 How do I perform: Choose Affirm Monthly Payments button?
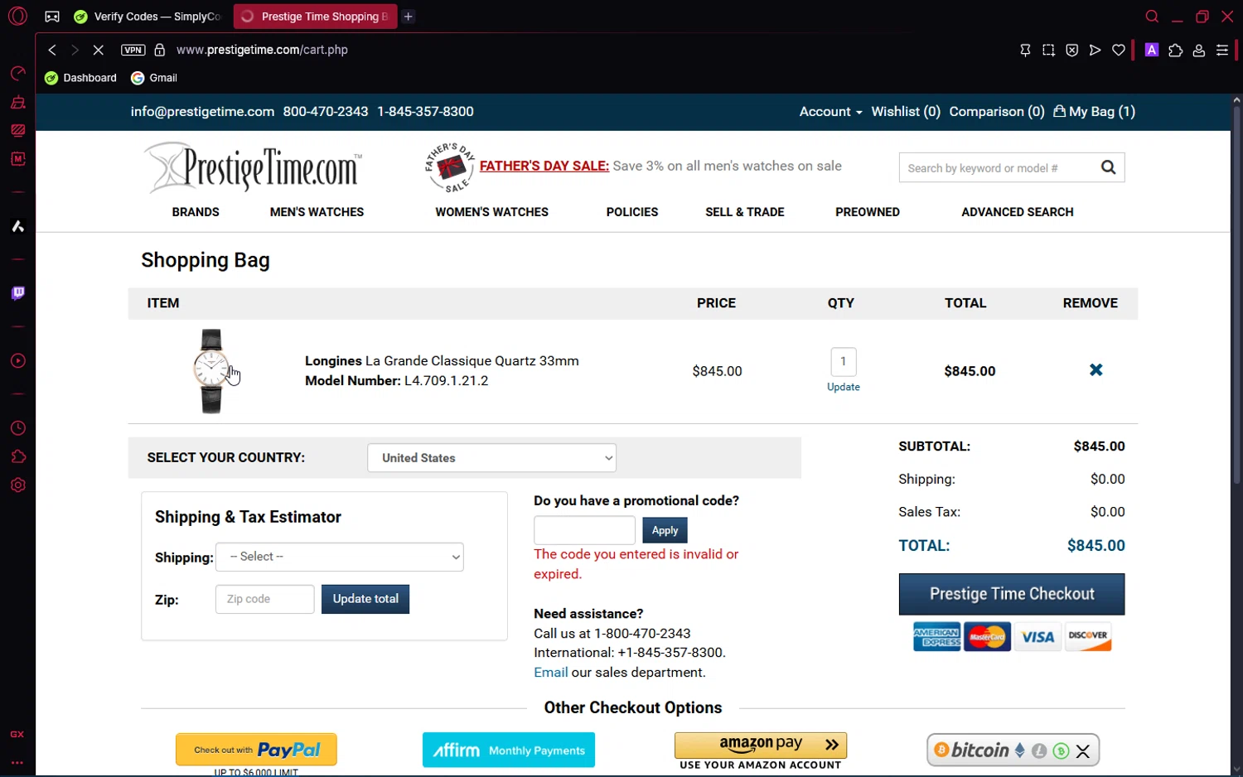tap(509, 750)
